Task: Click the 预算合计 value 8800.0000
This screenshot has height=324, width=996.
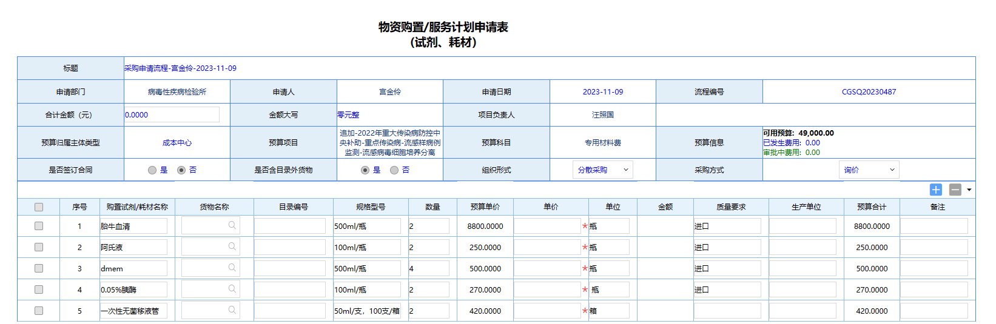Action: tap(872, 226)
